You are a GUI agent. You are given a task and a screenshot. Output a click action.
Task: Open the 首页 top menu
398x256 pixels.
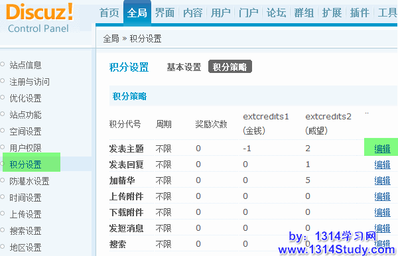(109, 13)
